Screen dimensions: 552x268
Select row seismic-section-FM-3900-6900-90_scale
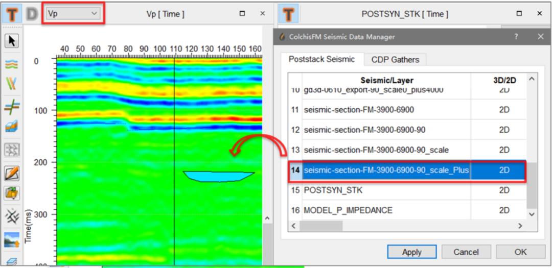[x=376, y=150]
